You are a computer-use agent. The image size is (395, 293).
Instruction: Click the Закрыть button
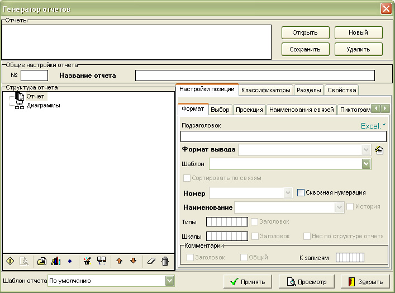(x=365, y=282)
